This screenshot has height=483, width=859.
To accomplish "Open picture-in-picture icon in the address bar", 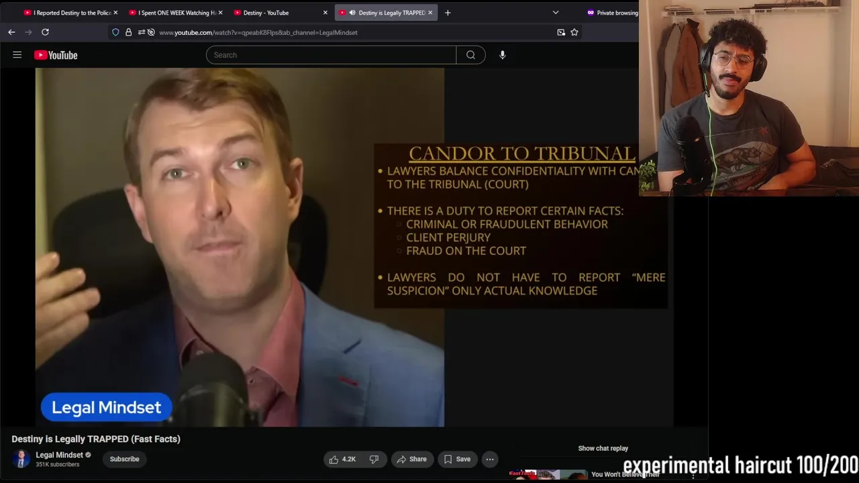I will 561,32.
